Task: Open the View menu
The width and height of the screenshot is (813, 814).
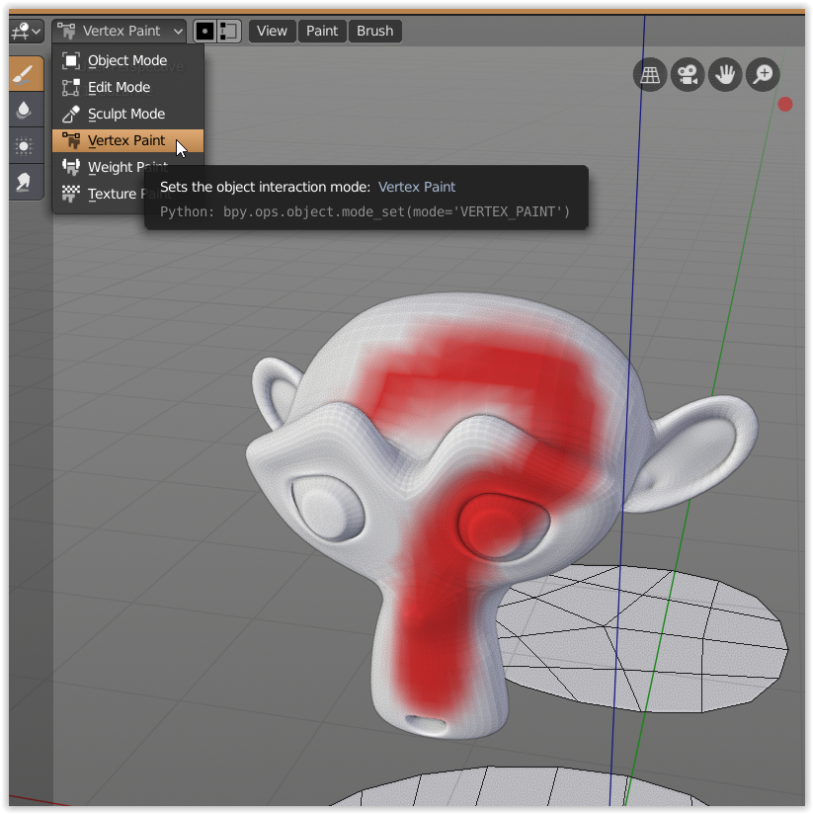Action: click(272, 32)
